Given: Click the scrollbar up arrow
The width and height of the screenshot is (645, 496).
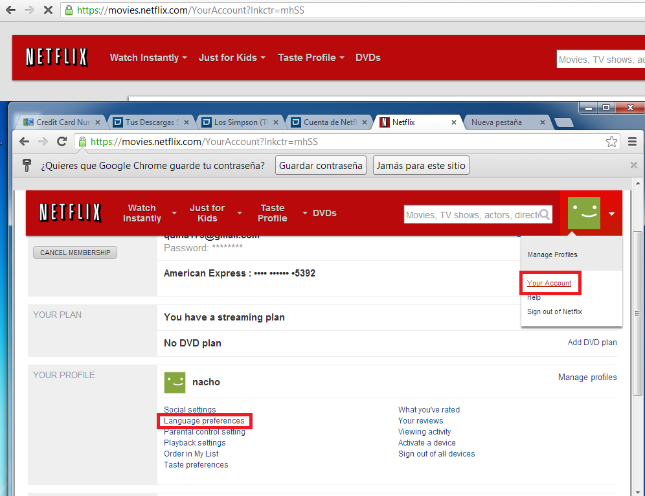Looking at the screenshot, I should 638,183.
